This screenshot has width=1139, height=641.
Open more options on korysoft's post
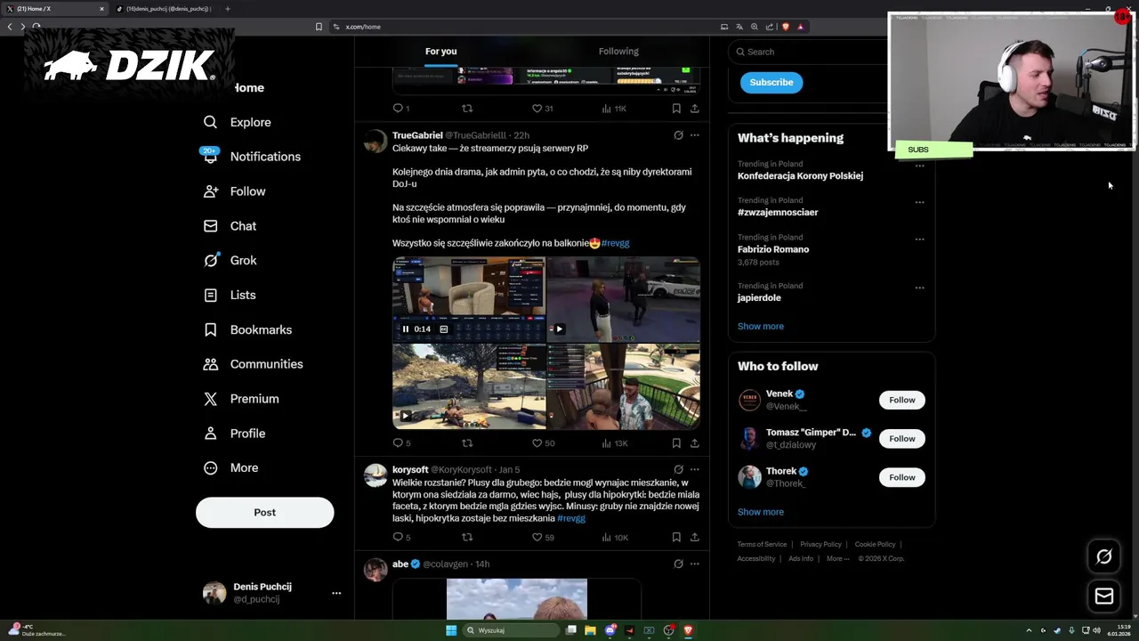point(695,469)
